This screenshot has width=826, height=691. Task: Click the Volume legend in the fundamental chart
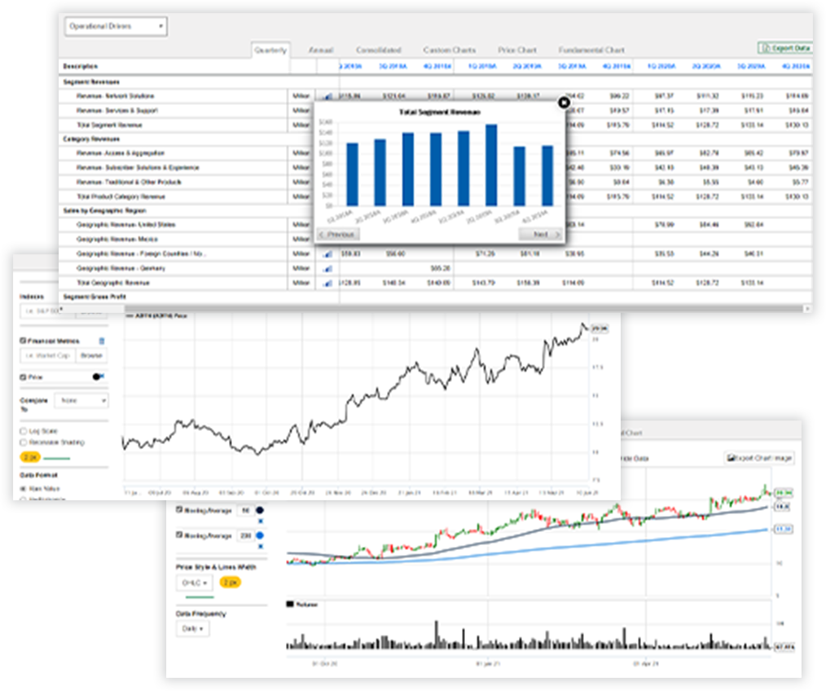point(302,604)
